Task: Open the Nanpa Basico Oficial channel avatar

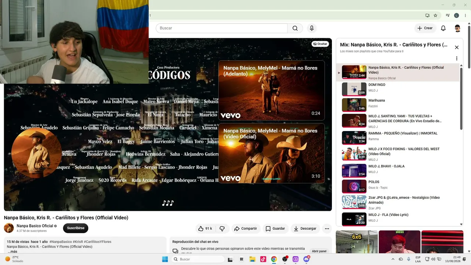Action: point(9,228)
